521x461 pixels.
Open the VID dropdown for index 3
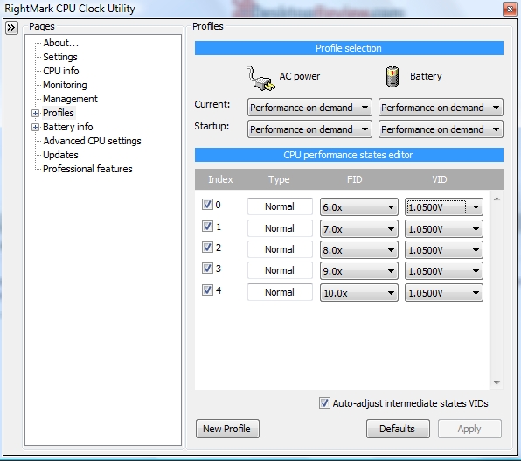pyautogui.click(x=443, y=271)
